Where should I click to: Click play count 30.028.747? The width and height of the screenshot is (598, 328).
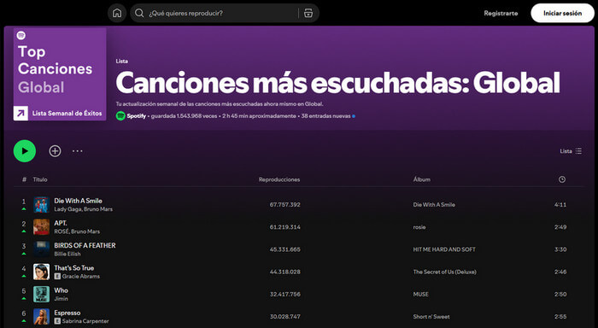click(284, 317)
